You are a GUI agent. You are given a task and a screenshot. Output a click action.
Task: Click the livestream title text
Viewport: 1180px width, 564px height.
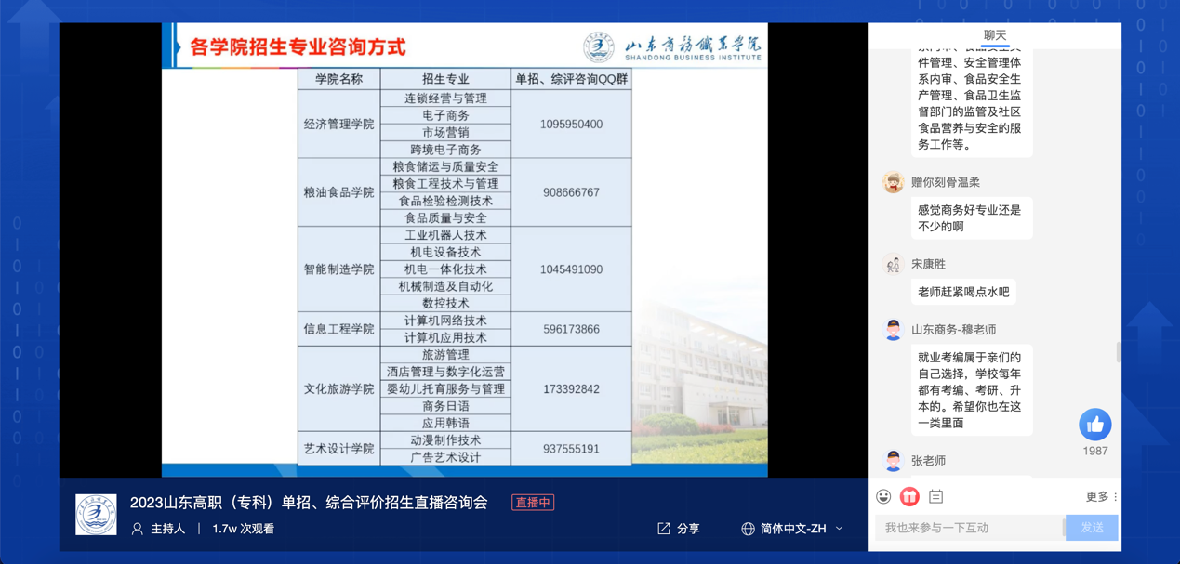[x=309, y=503]
